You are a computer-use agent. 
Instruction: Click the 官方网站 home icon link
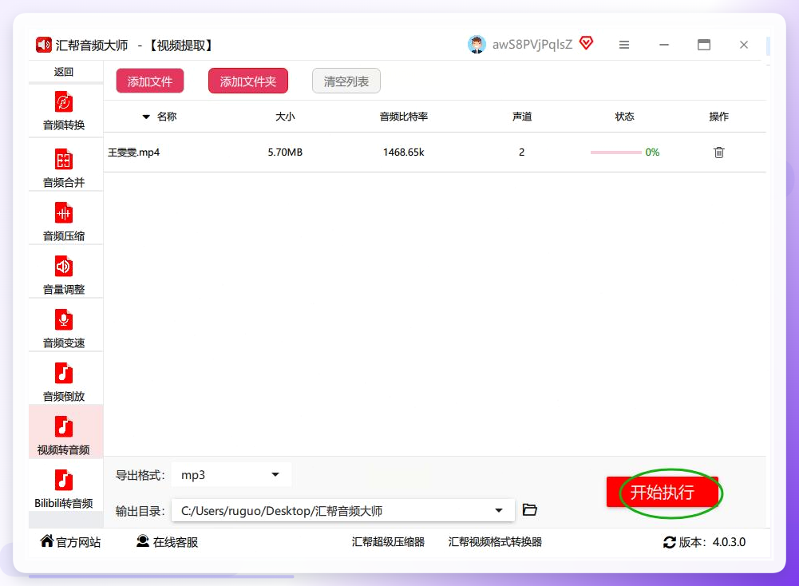pos(70,541)
